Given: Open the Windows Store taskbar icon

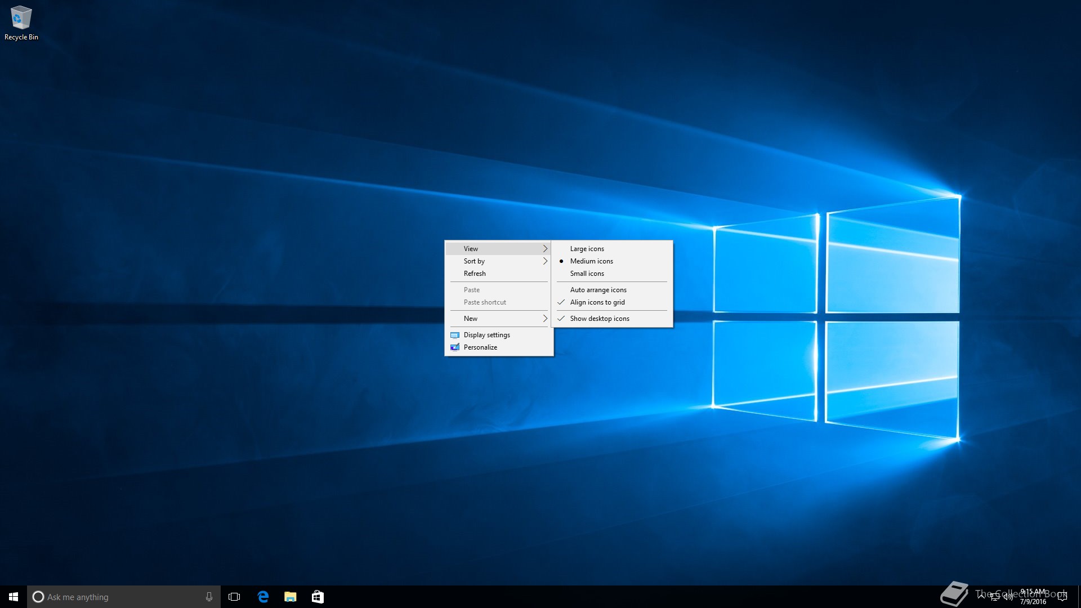Looking at the screenshot, I should tap(318, 597).
